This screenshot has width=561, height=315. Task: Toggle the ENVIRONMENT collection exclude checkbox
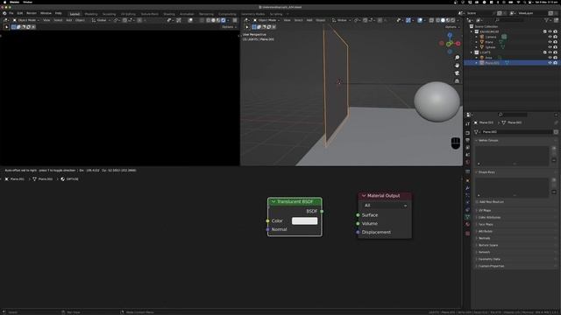tap(545, 31)
